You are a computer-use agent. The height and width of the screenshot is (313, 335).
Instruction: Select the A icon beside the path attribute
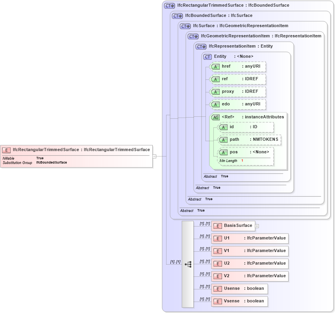[x=223, y=140]
